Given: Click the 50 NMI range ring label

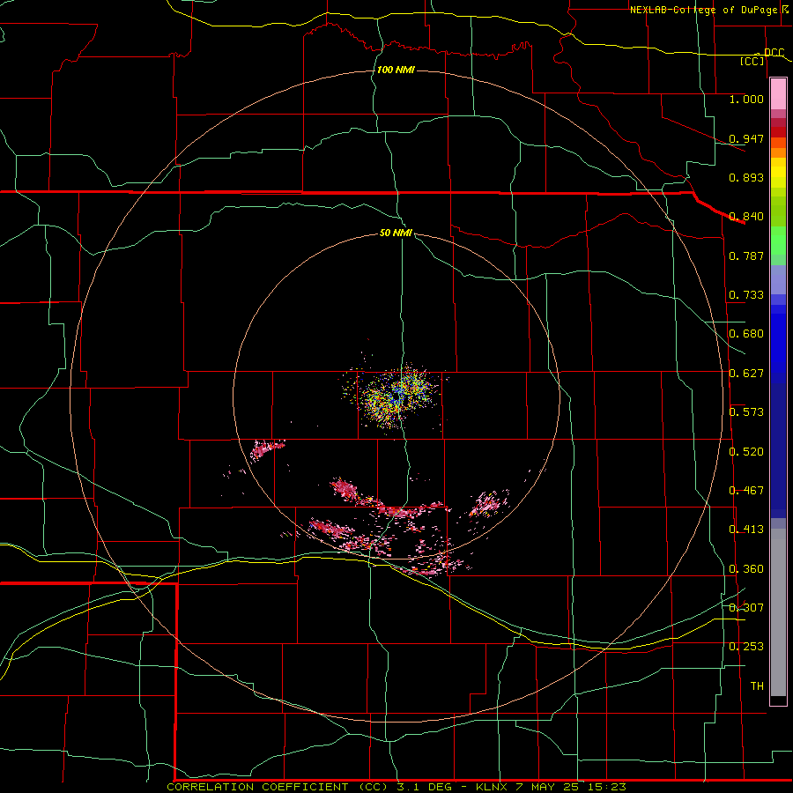Looking at the screenshot, I should pos(396,233).
